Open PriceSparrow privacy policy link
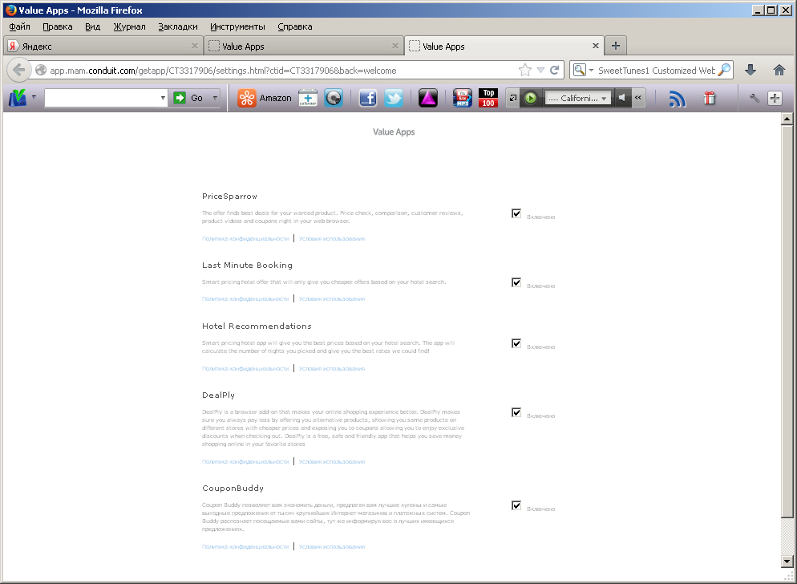The image size is (797, 584). coord(245,238)
